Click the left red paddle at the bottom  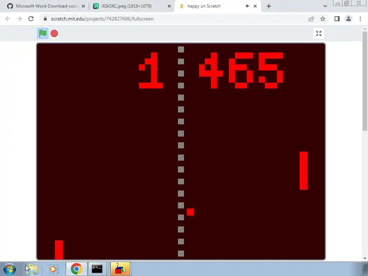tap(59, 250)
